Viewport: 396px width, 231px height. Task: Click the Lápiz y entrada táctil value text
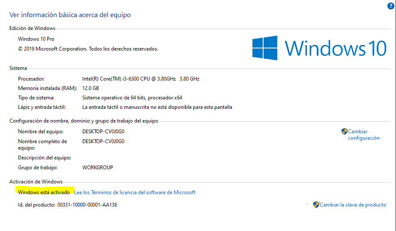tap(157, 107)
